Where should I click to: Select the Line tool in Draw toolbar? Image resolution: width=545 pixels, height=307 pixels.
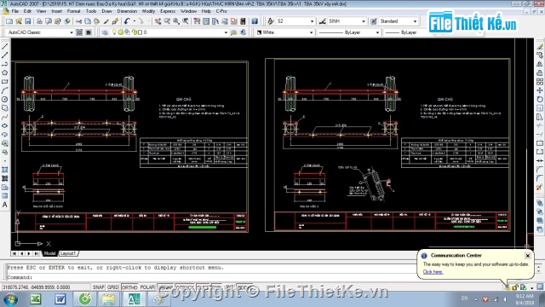coord(5,46)
